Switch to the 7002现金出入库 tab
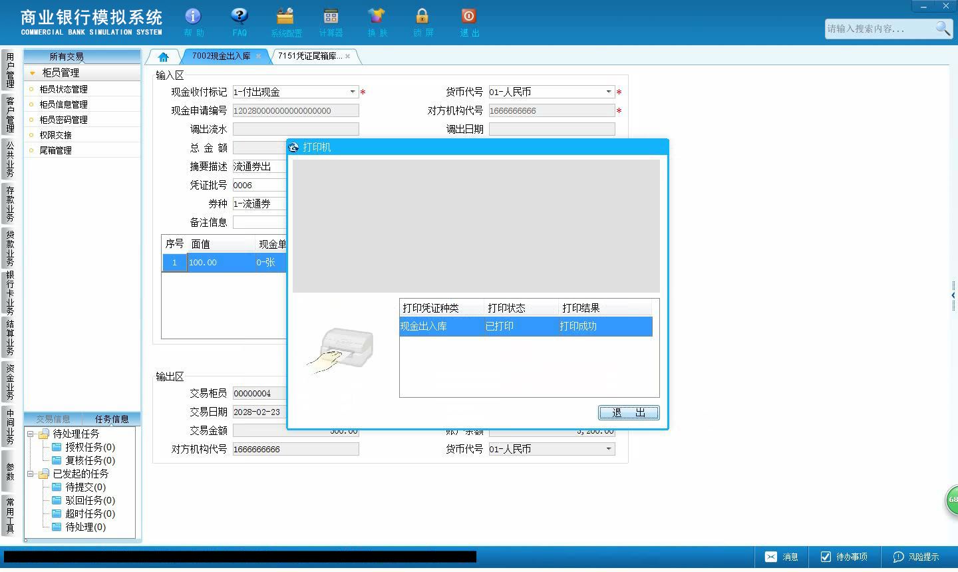 (222, 56)
